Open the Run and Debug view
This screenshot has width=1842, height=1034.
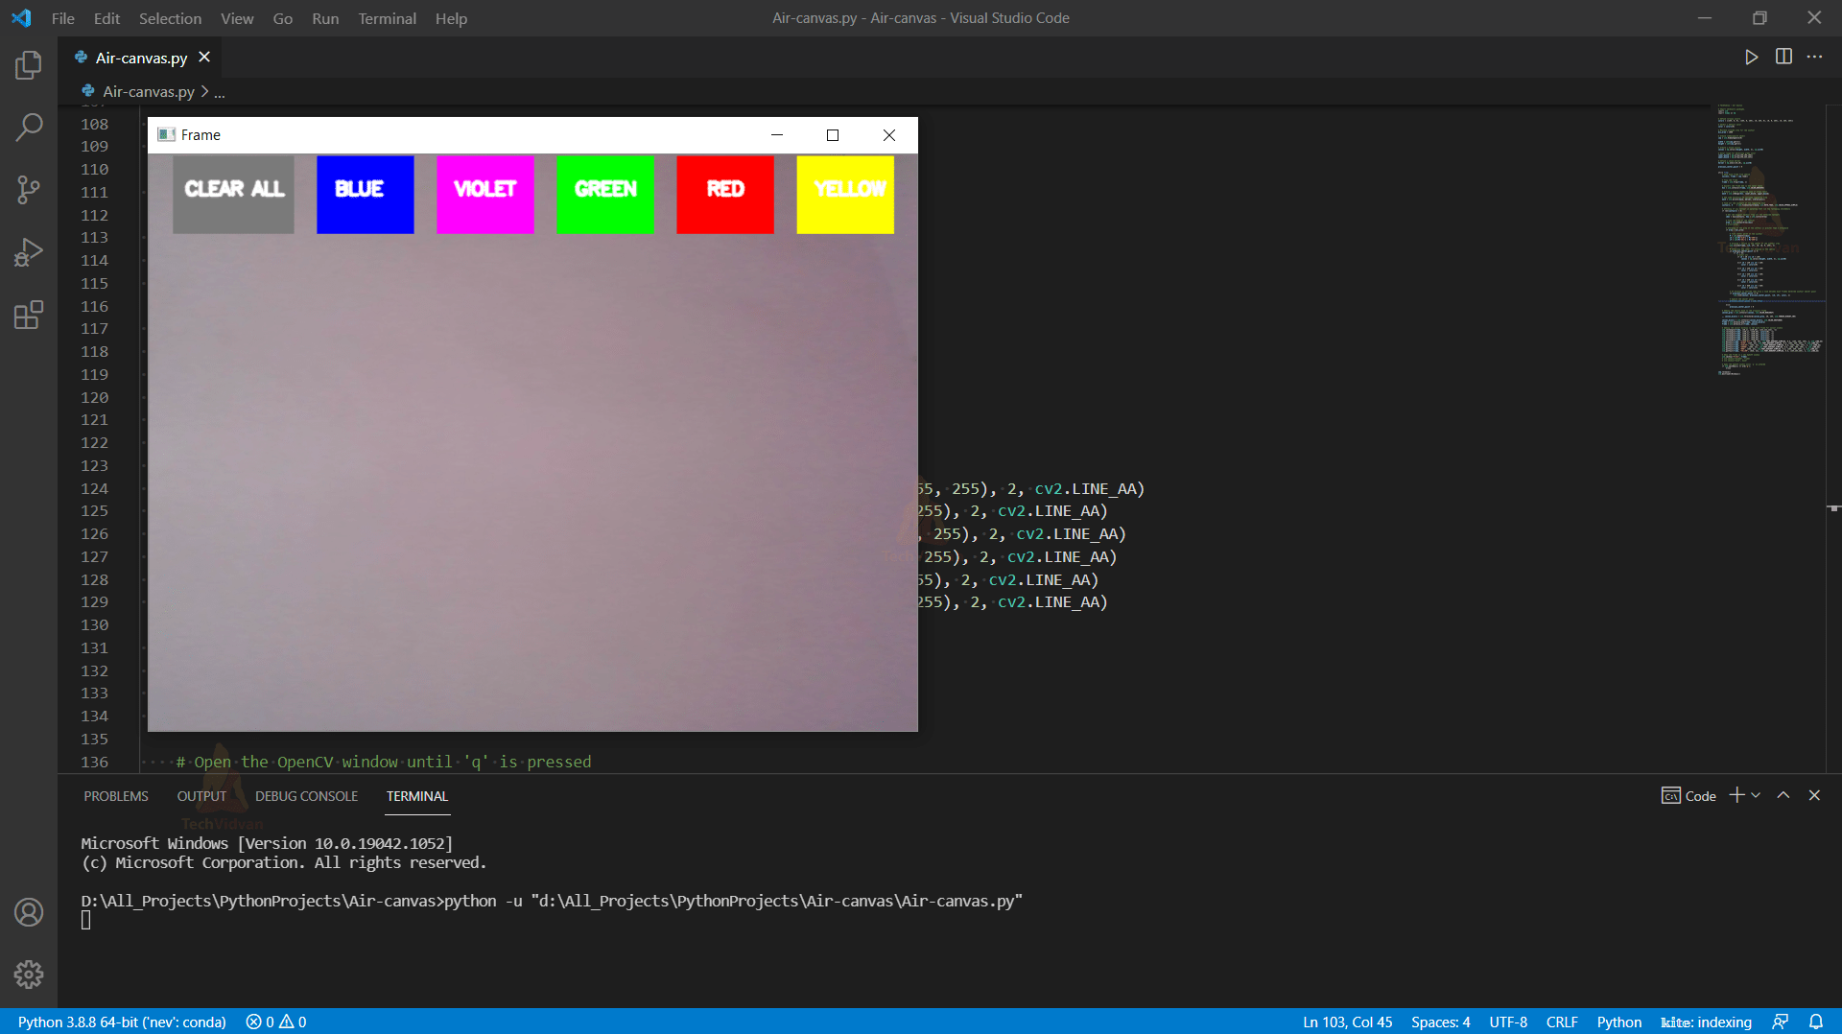(28, 251)
